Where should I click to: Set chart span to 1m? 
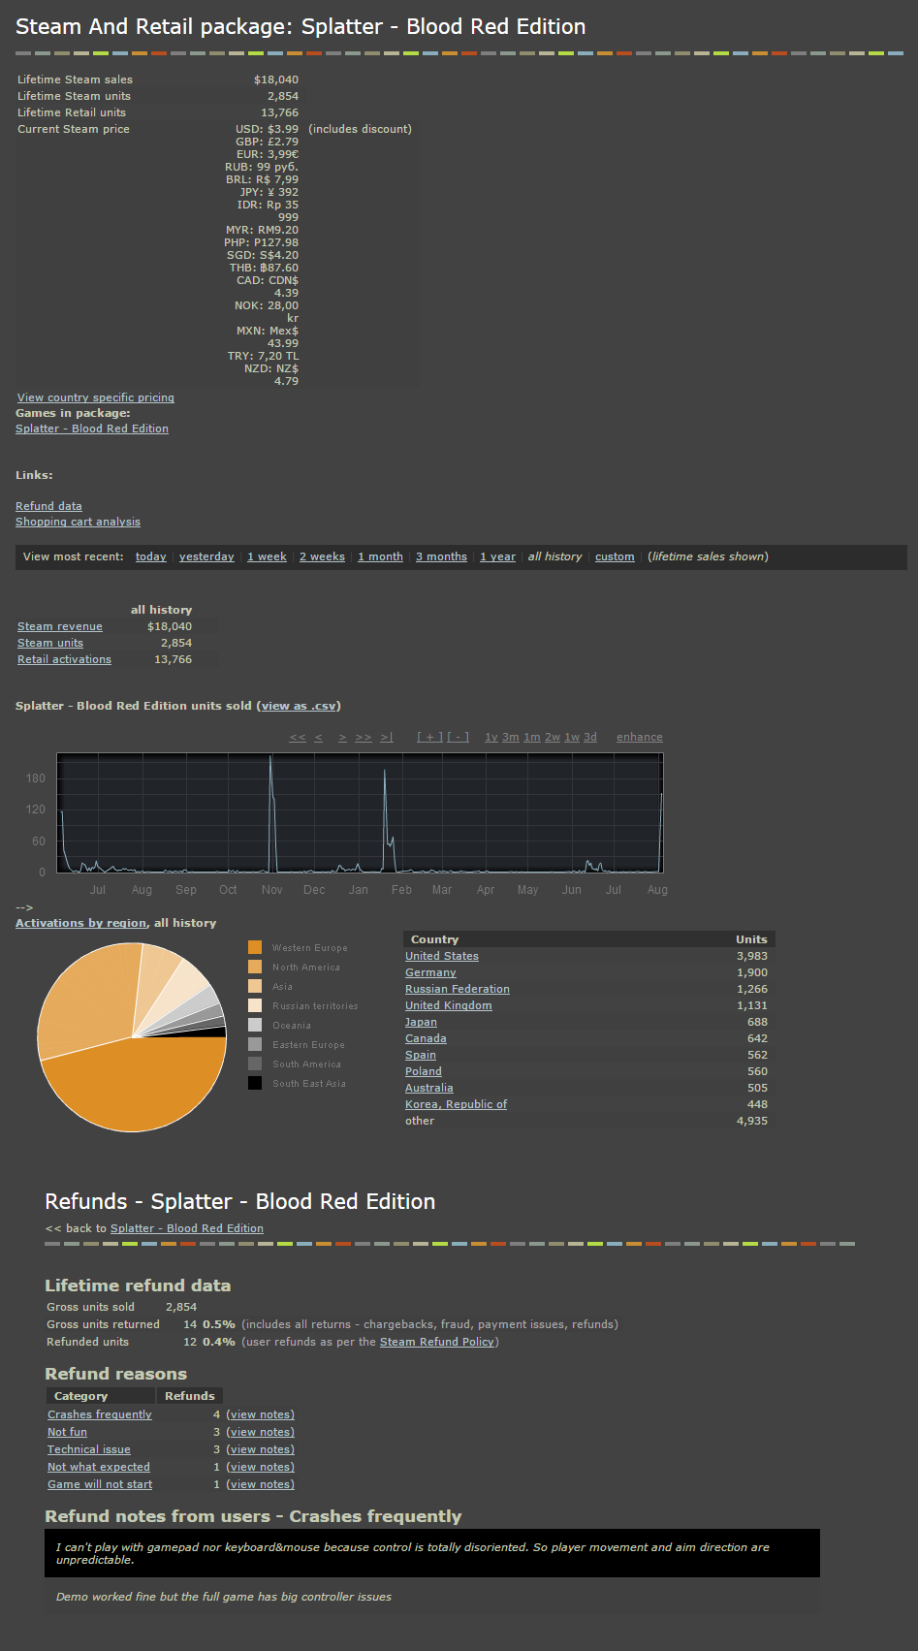tap(532, 737)
